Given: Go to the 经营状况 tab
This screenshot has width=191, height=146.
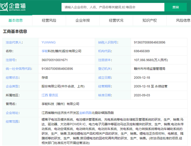Looking at the screenshot, I should [x=116, y=20].
